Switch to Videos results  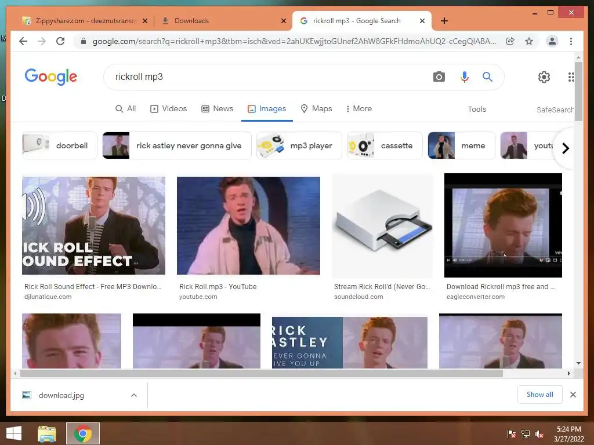click(x=169, y=109)
